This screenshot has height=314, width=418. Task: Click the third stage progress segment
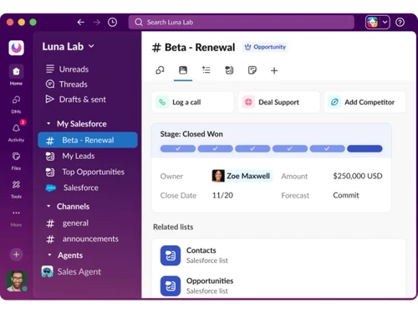coord(252,149)
